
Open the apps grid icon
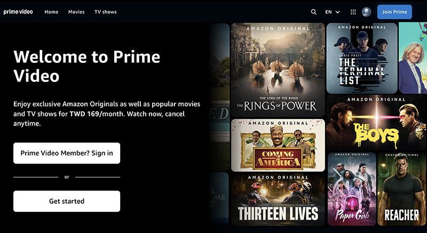[353, 12]
